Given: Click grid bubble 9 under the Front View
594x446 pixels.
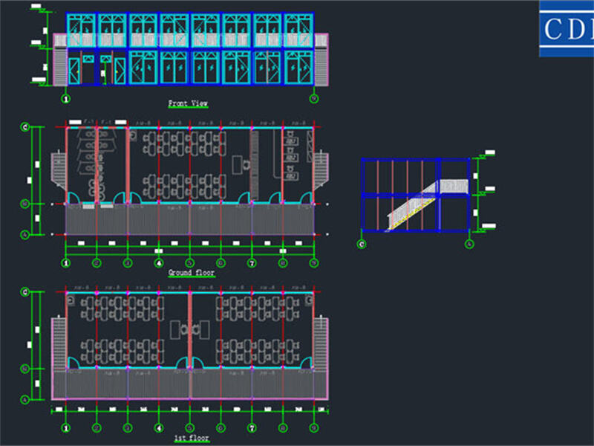Looking at the screenshot, I should (x=314, y=98).
